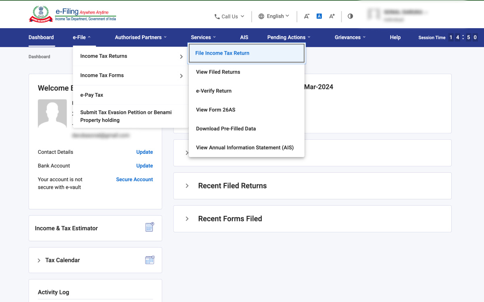Select Income Tax Returns from e-File menu

pos(104,56)
